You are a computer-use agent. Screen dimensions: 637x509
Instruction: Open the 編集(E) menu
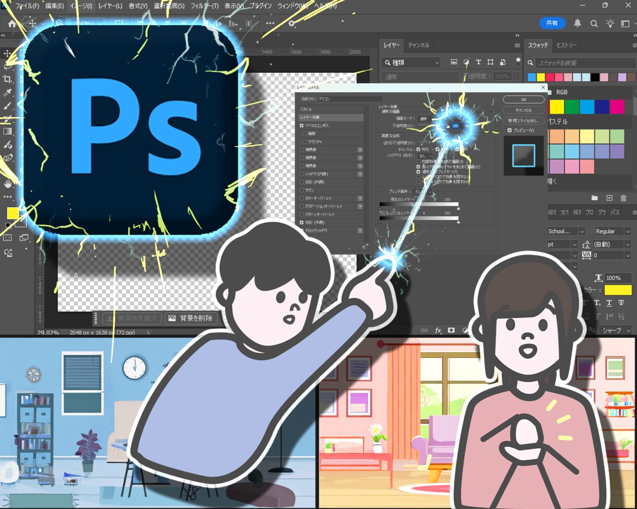[54, 6]
